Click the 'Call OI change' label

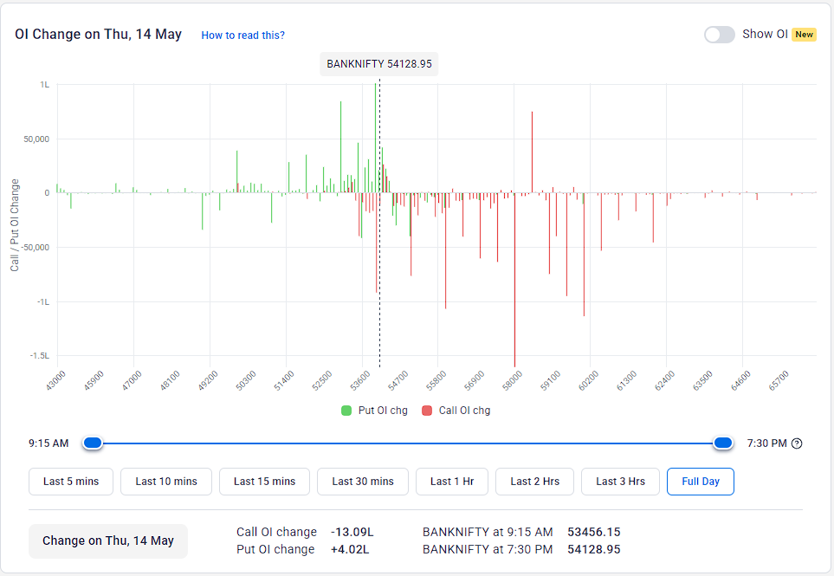pos(276,532)
